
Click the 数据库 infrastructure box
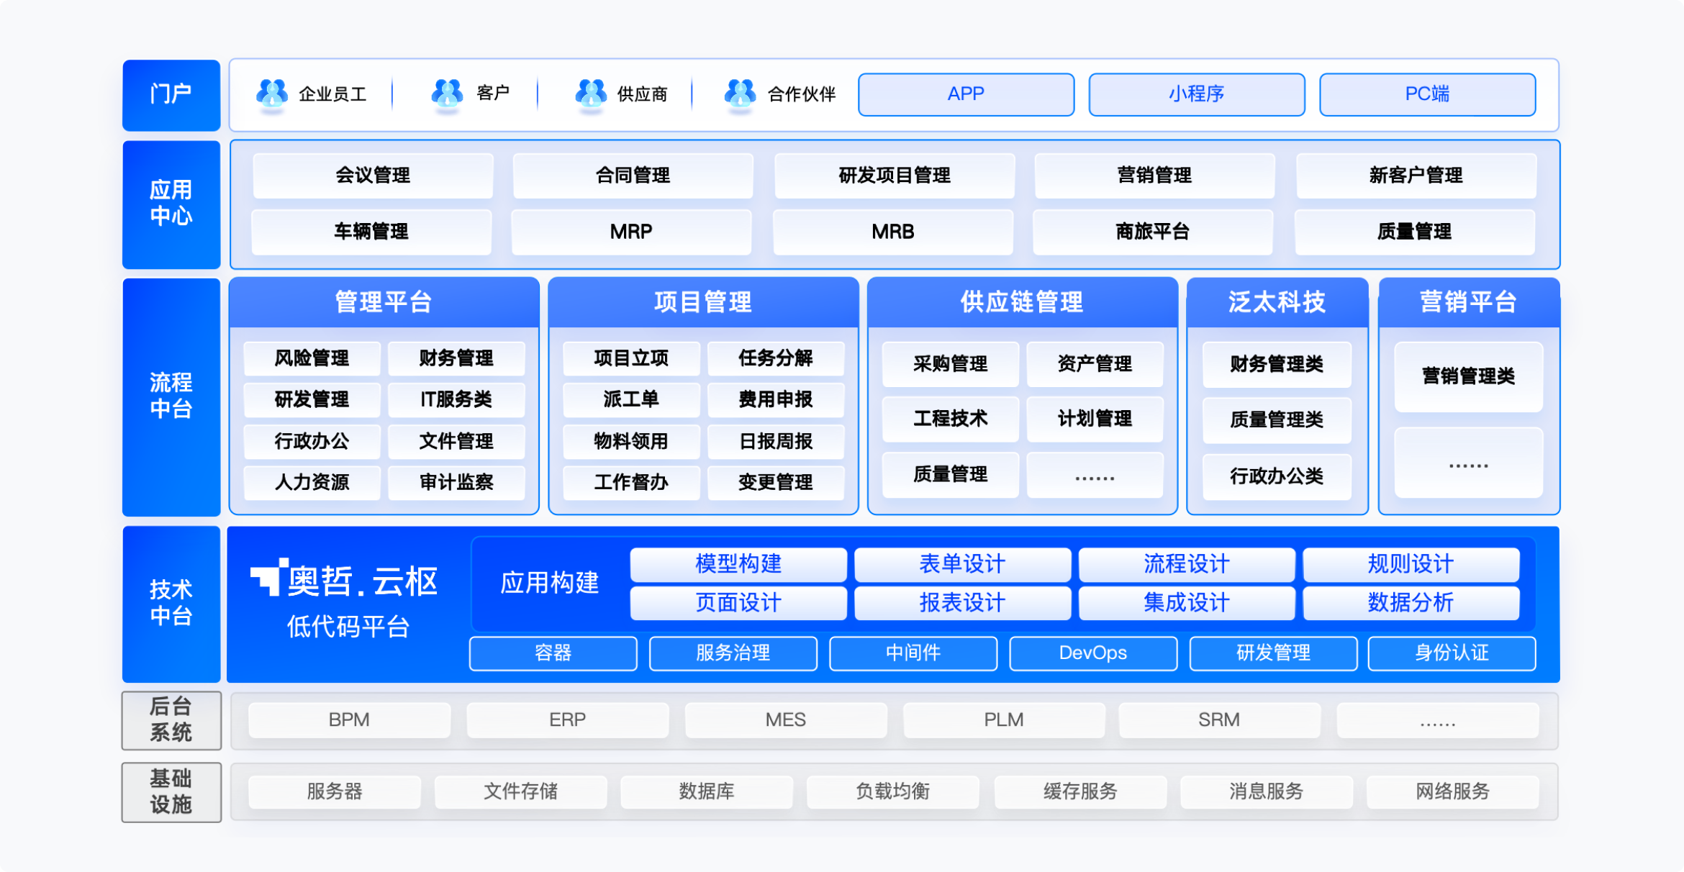point(707,792)
